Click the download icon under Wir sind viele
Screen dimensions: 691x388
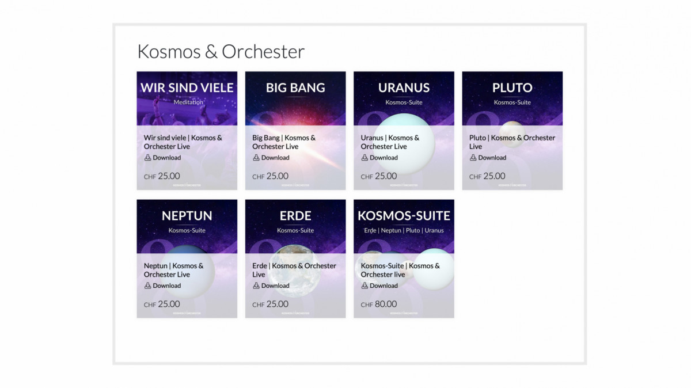[147, 158]
